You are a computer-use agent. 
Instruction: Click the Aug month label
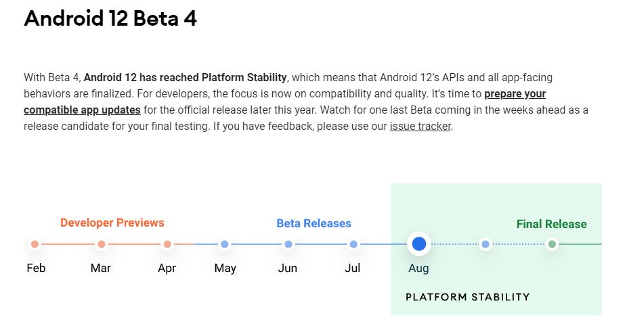coord(418,269)
